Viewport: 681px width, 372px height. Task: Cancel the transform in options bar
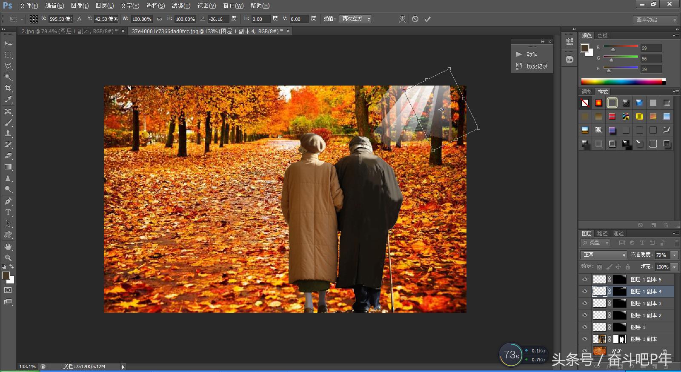point(415,19)
